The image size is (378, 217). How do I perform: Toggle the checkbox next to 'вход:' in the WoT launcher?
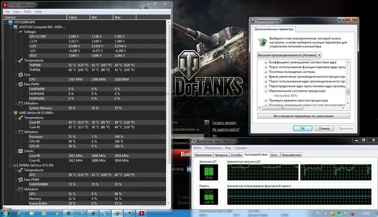click(x=189, y=169)
